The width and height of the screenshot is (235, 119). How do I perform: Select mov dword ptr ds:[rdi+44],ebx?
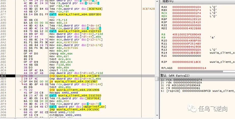(x=75, y=37)
